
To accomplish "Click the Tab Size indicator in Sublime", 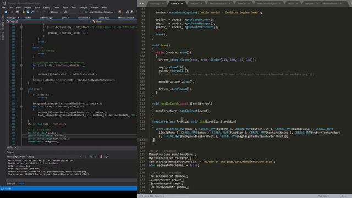I will 323,196.
